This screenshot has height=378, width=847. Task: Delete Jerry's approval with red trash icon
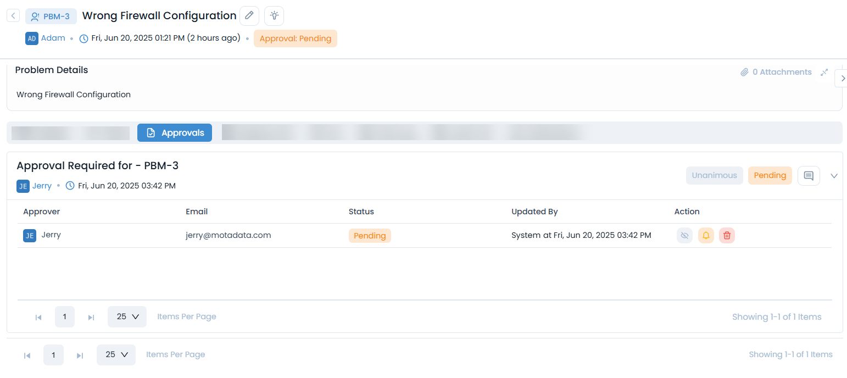coord(727,236)
